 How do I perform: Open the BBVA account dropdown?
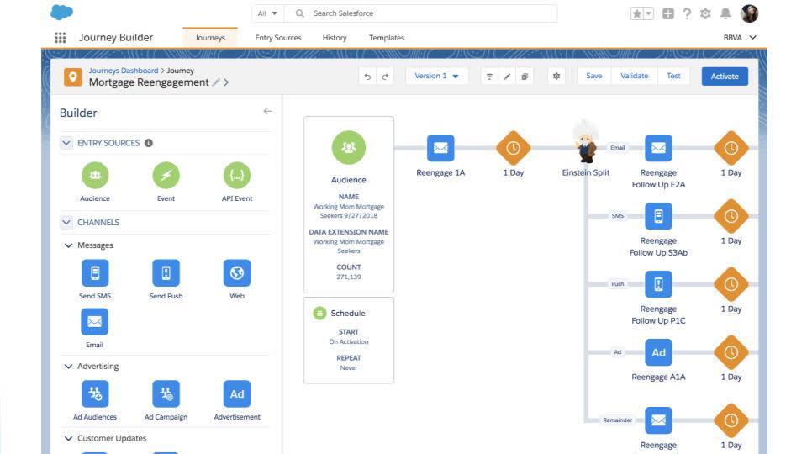[740, 38]
